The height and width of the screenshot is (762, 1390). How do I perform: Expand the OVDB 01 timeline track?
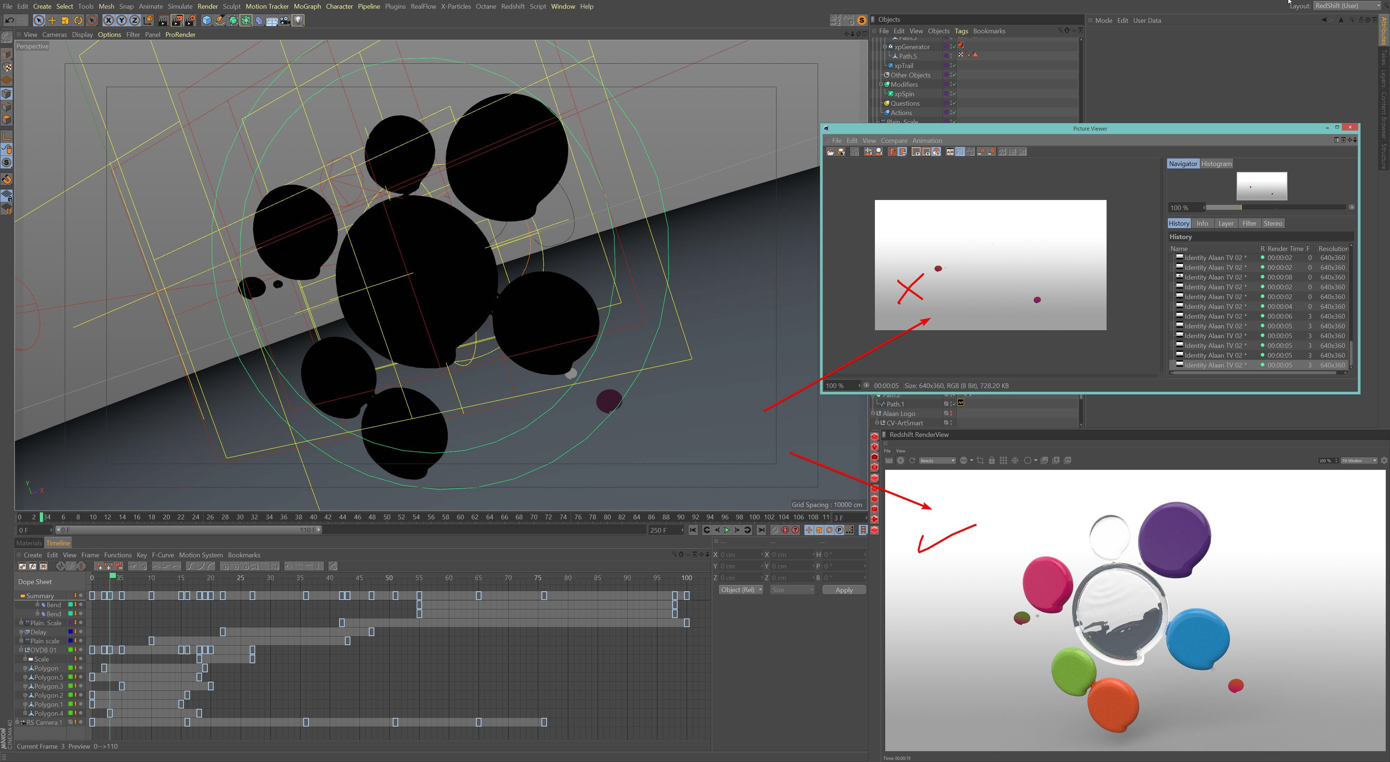coord(21,650)
